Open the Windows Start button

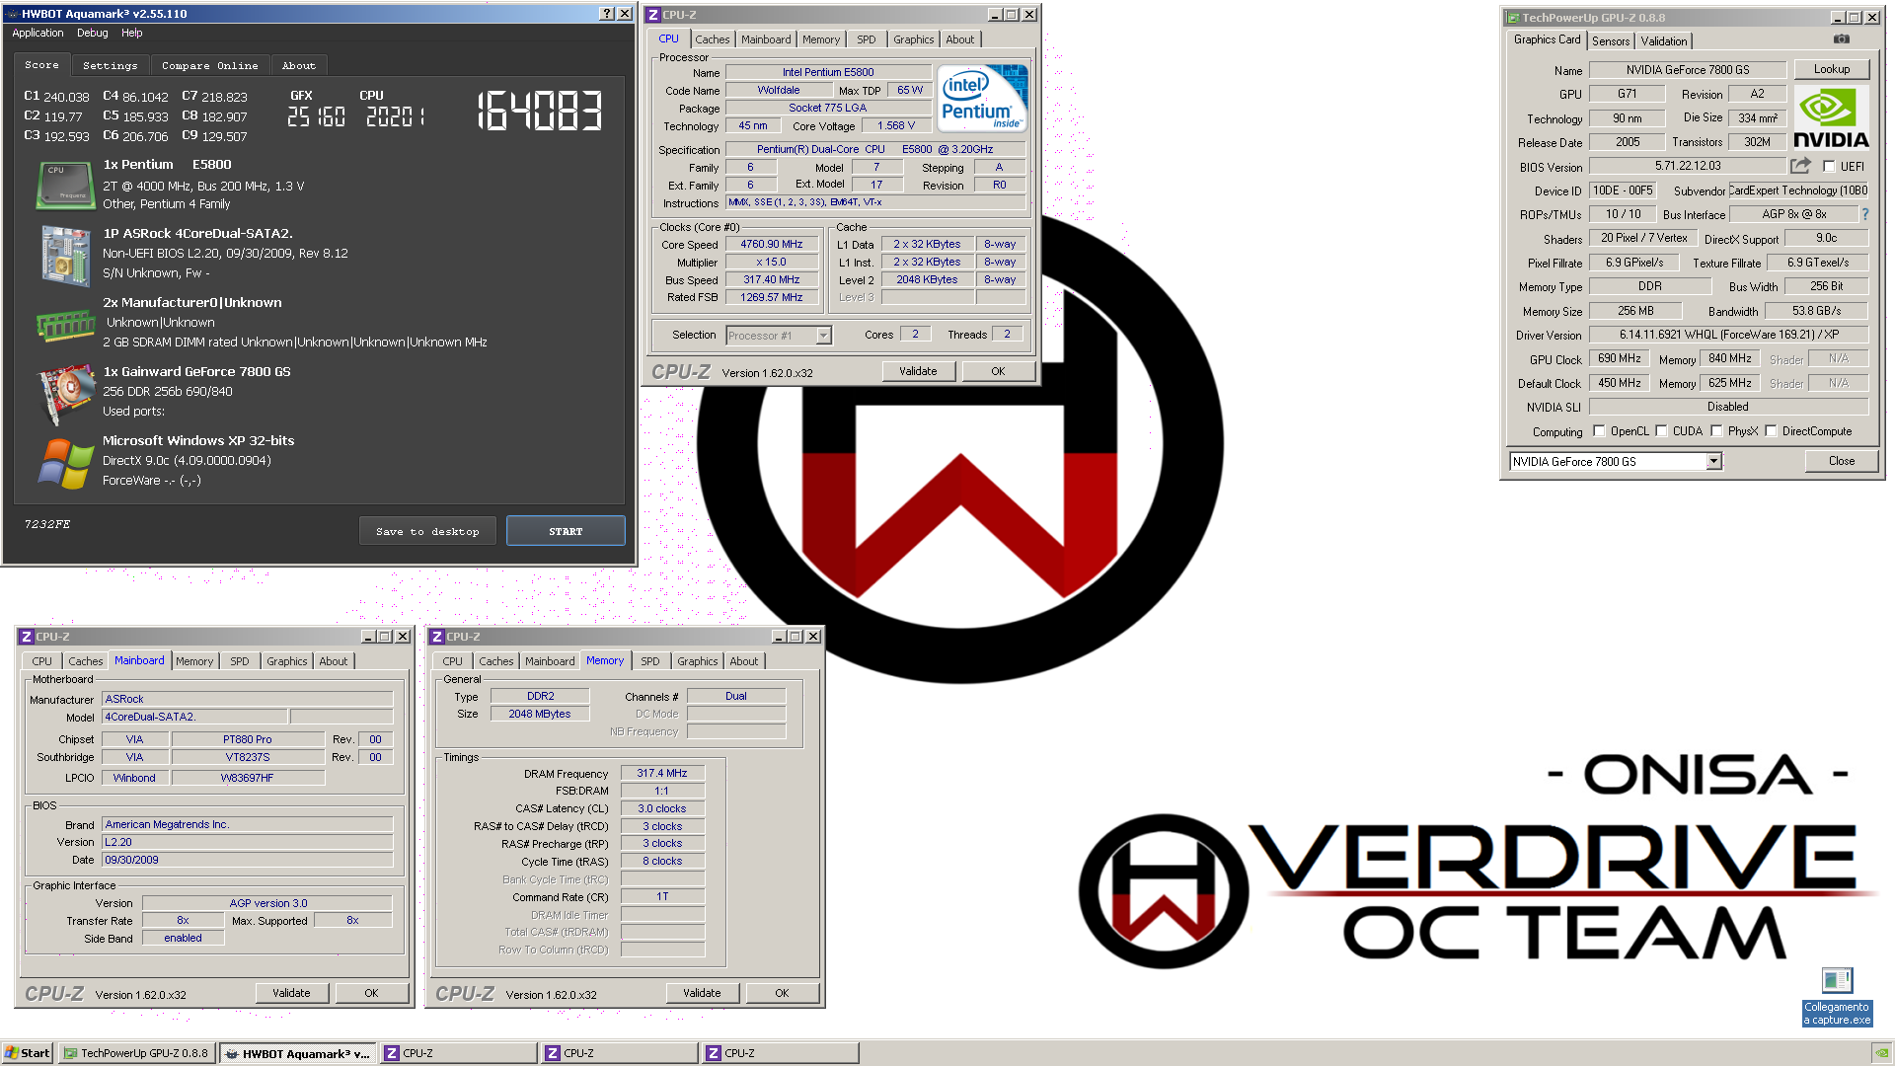point(27,1053)
